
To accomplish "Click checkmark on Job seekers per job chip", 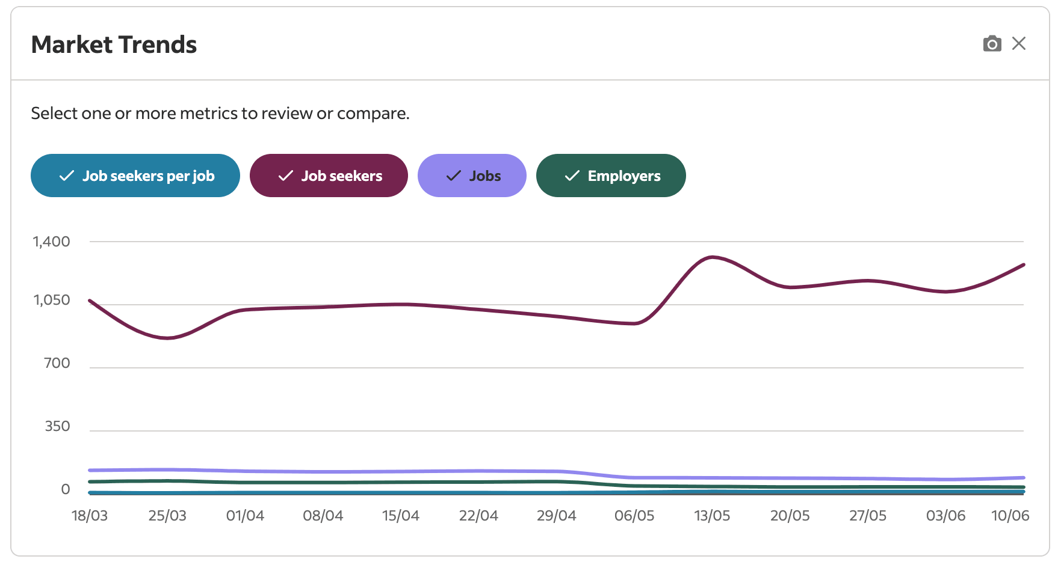I will pyautogui.click(x=66, y=176).
